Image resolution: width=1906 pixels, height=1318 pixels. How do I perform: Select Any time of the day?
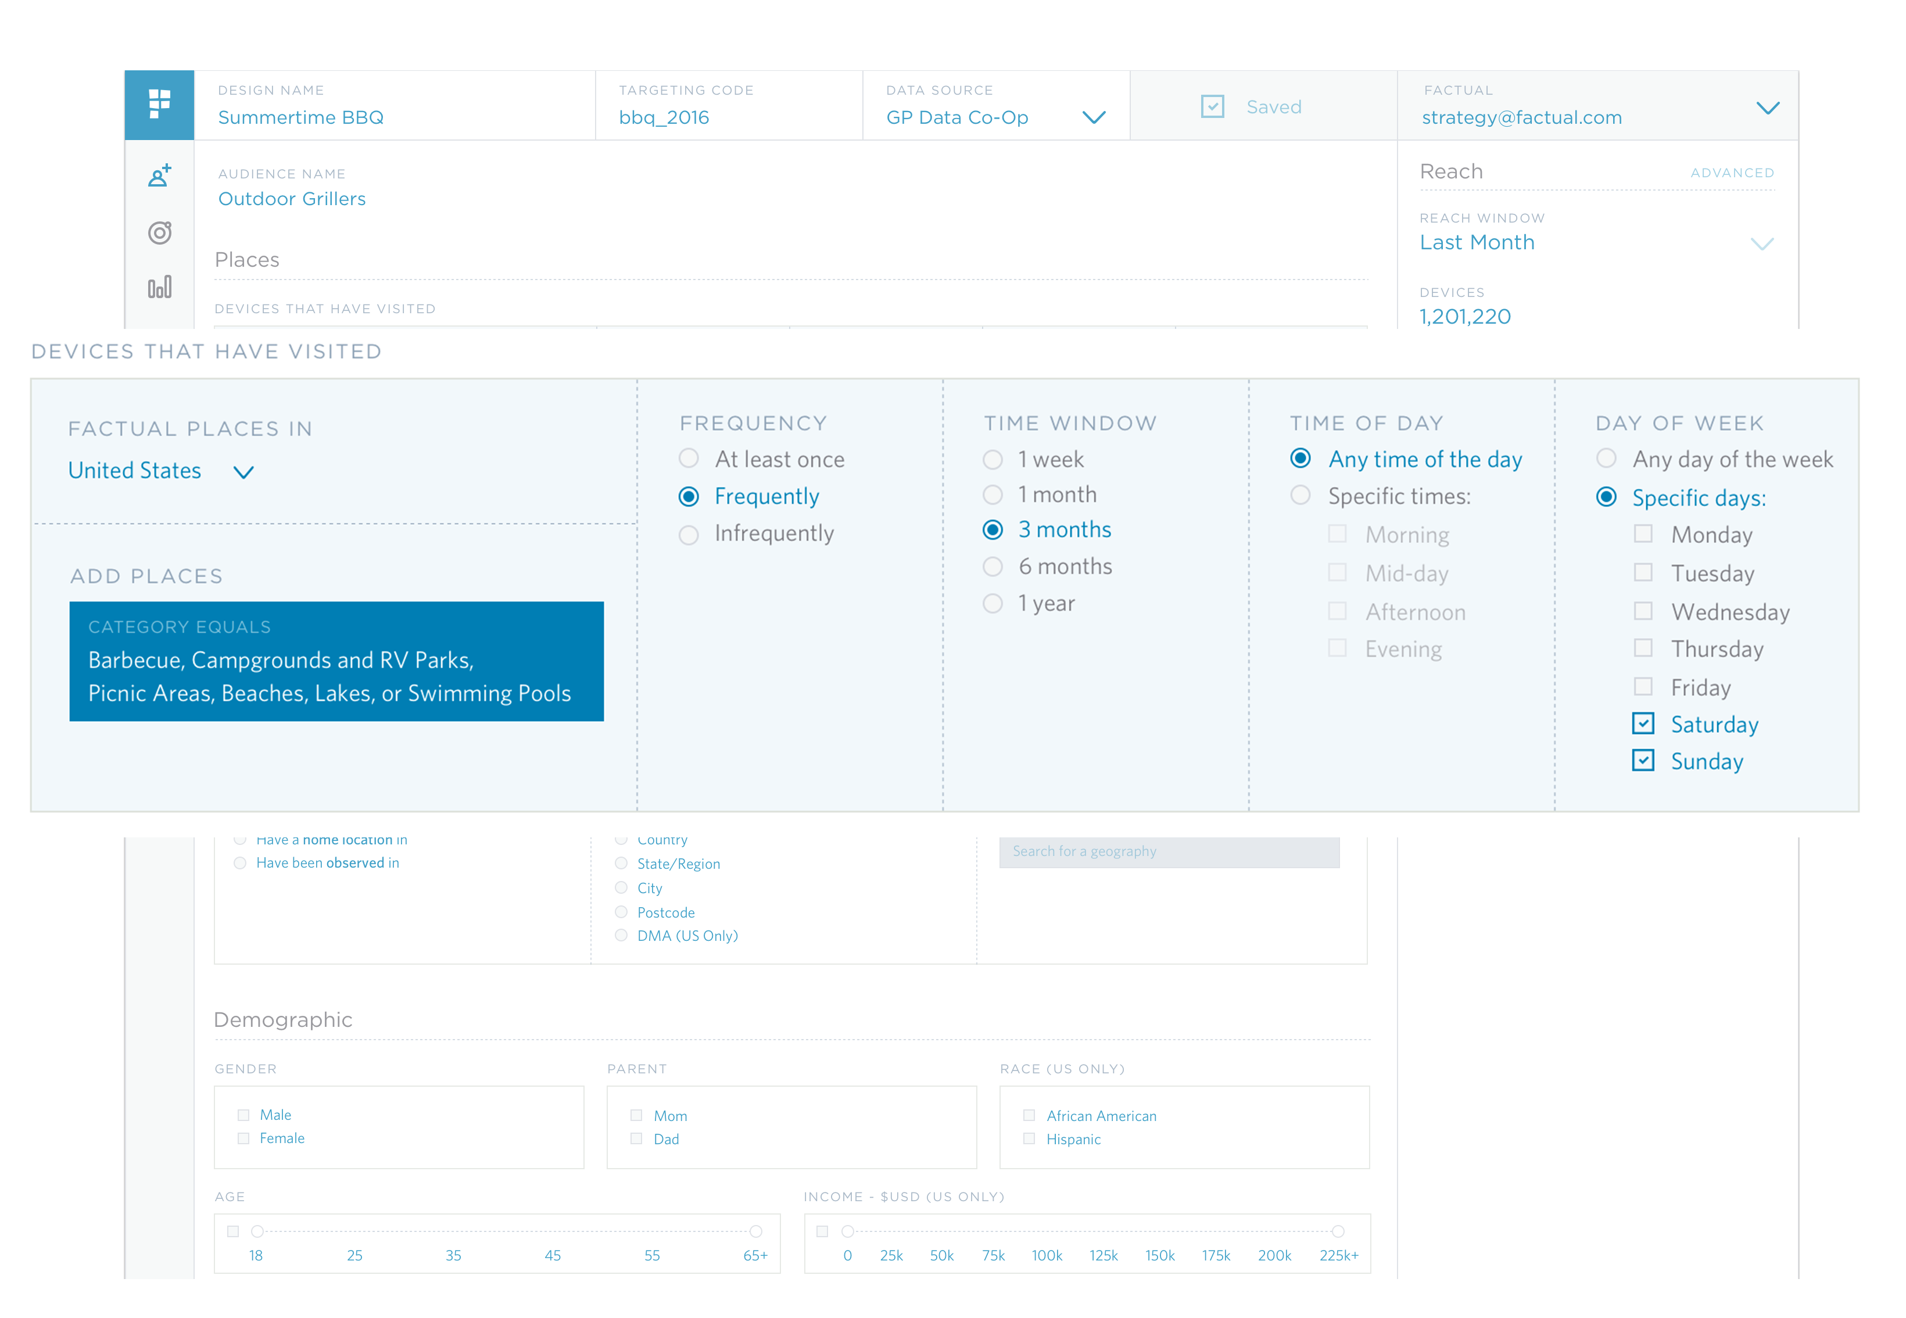(1300, 459)
